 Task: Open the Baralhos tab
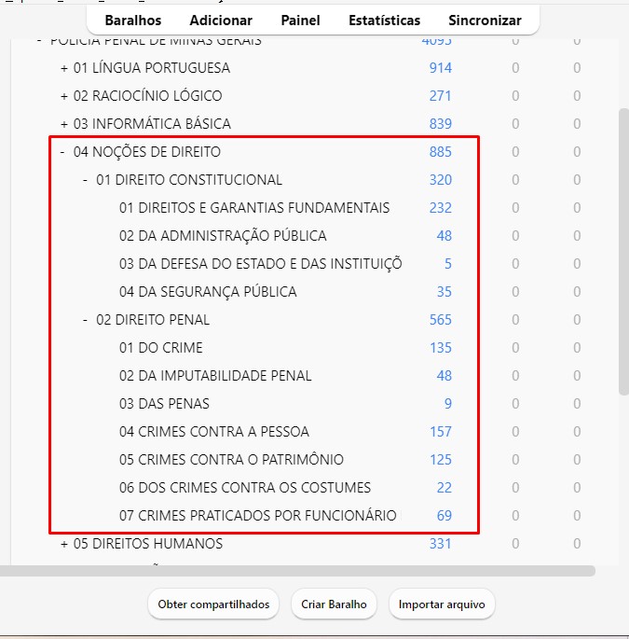[132, 21]
